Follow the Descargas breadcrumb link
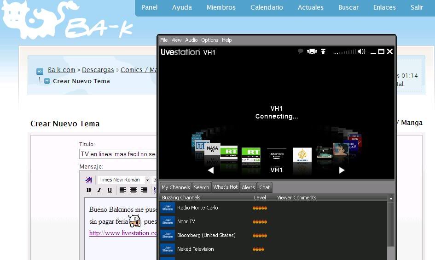 point(98,70)
